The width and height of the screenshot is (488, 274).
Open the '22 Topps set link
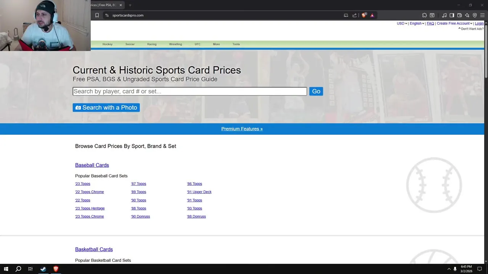click(x=83, y=200)
